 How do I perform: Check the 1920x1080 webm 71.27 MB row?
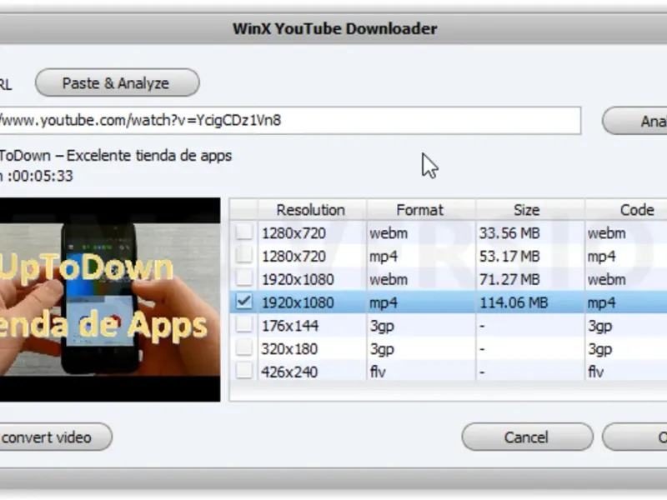(x=244, y=278)
